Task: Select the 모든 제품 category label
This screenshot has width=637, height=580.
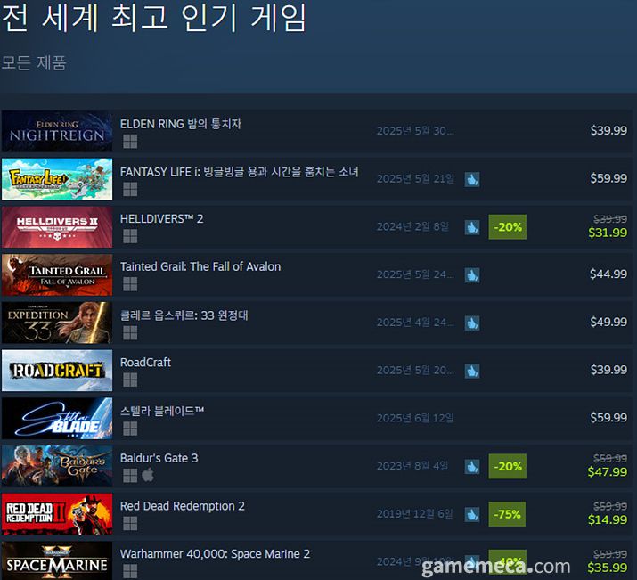Action: 34,63
